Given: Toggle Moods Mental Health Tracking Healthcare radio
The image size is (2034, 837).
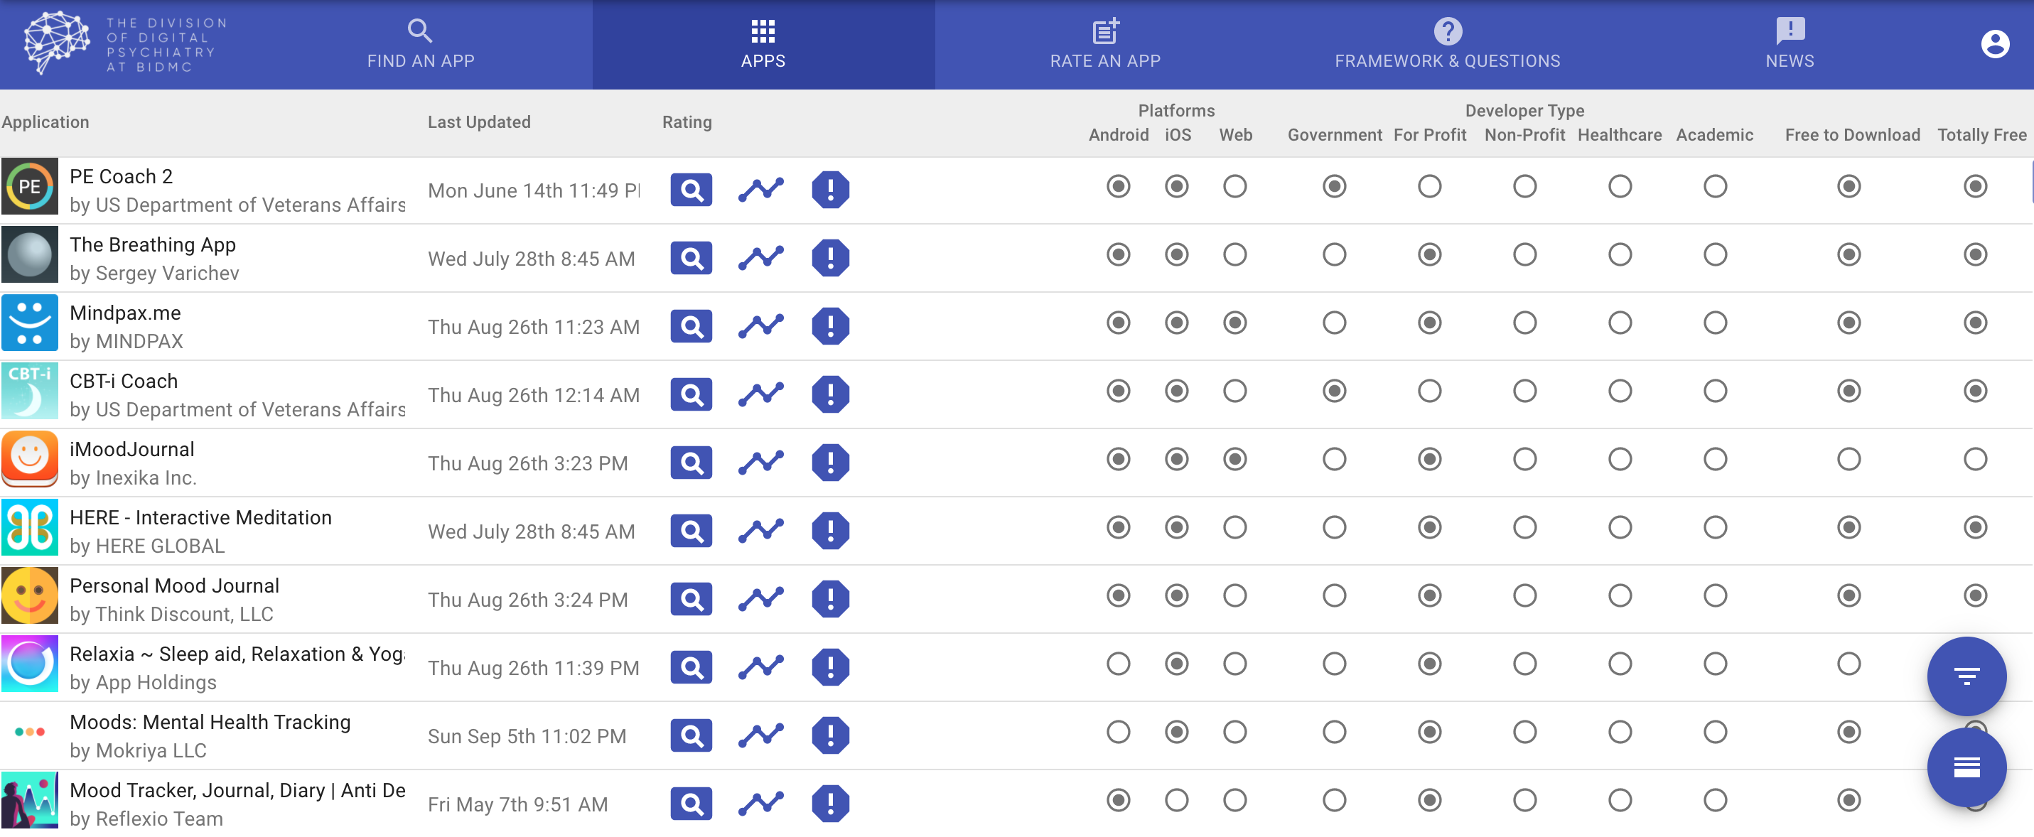Looking at the screenshot, I should 1620,732.
